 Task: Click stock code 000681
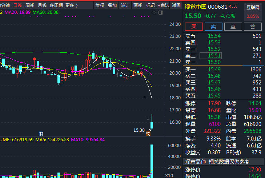[x=218, y=7]
